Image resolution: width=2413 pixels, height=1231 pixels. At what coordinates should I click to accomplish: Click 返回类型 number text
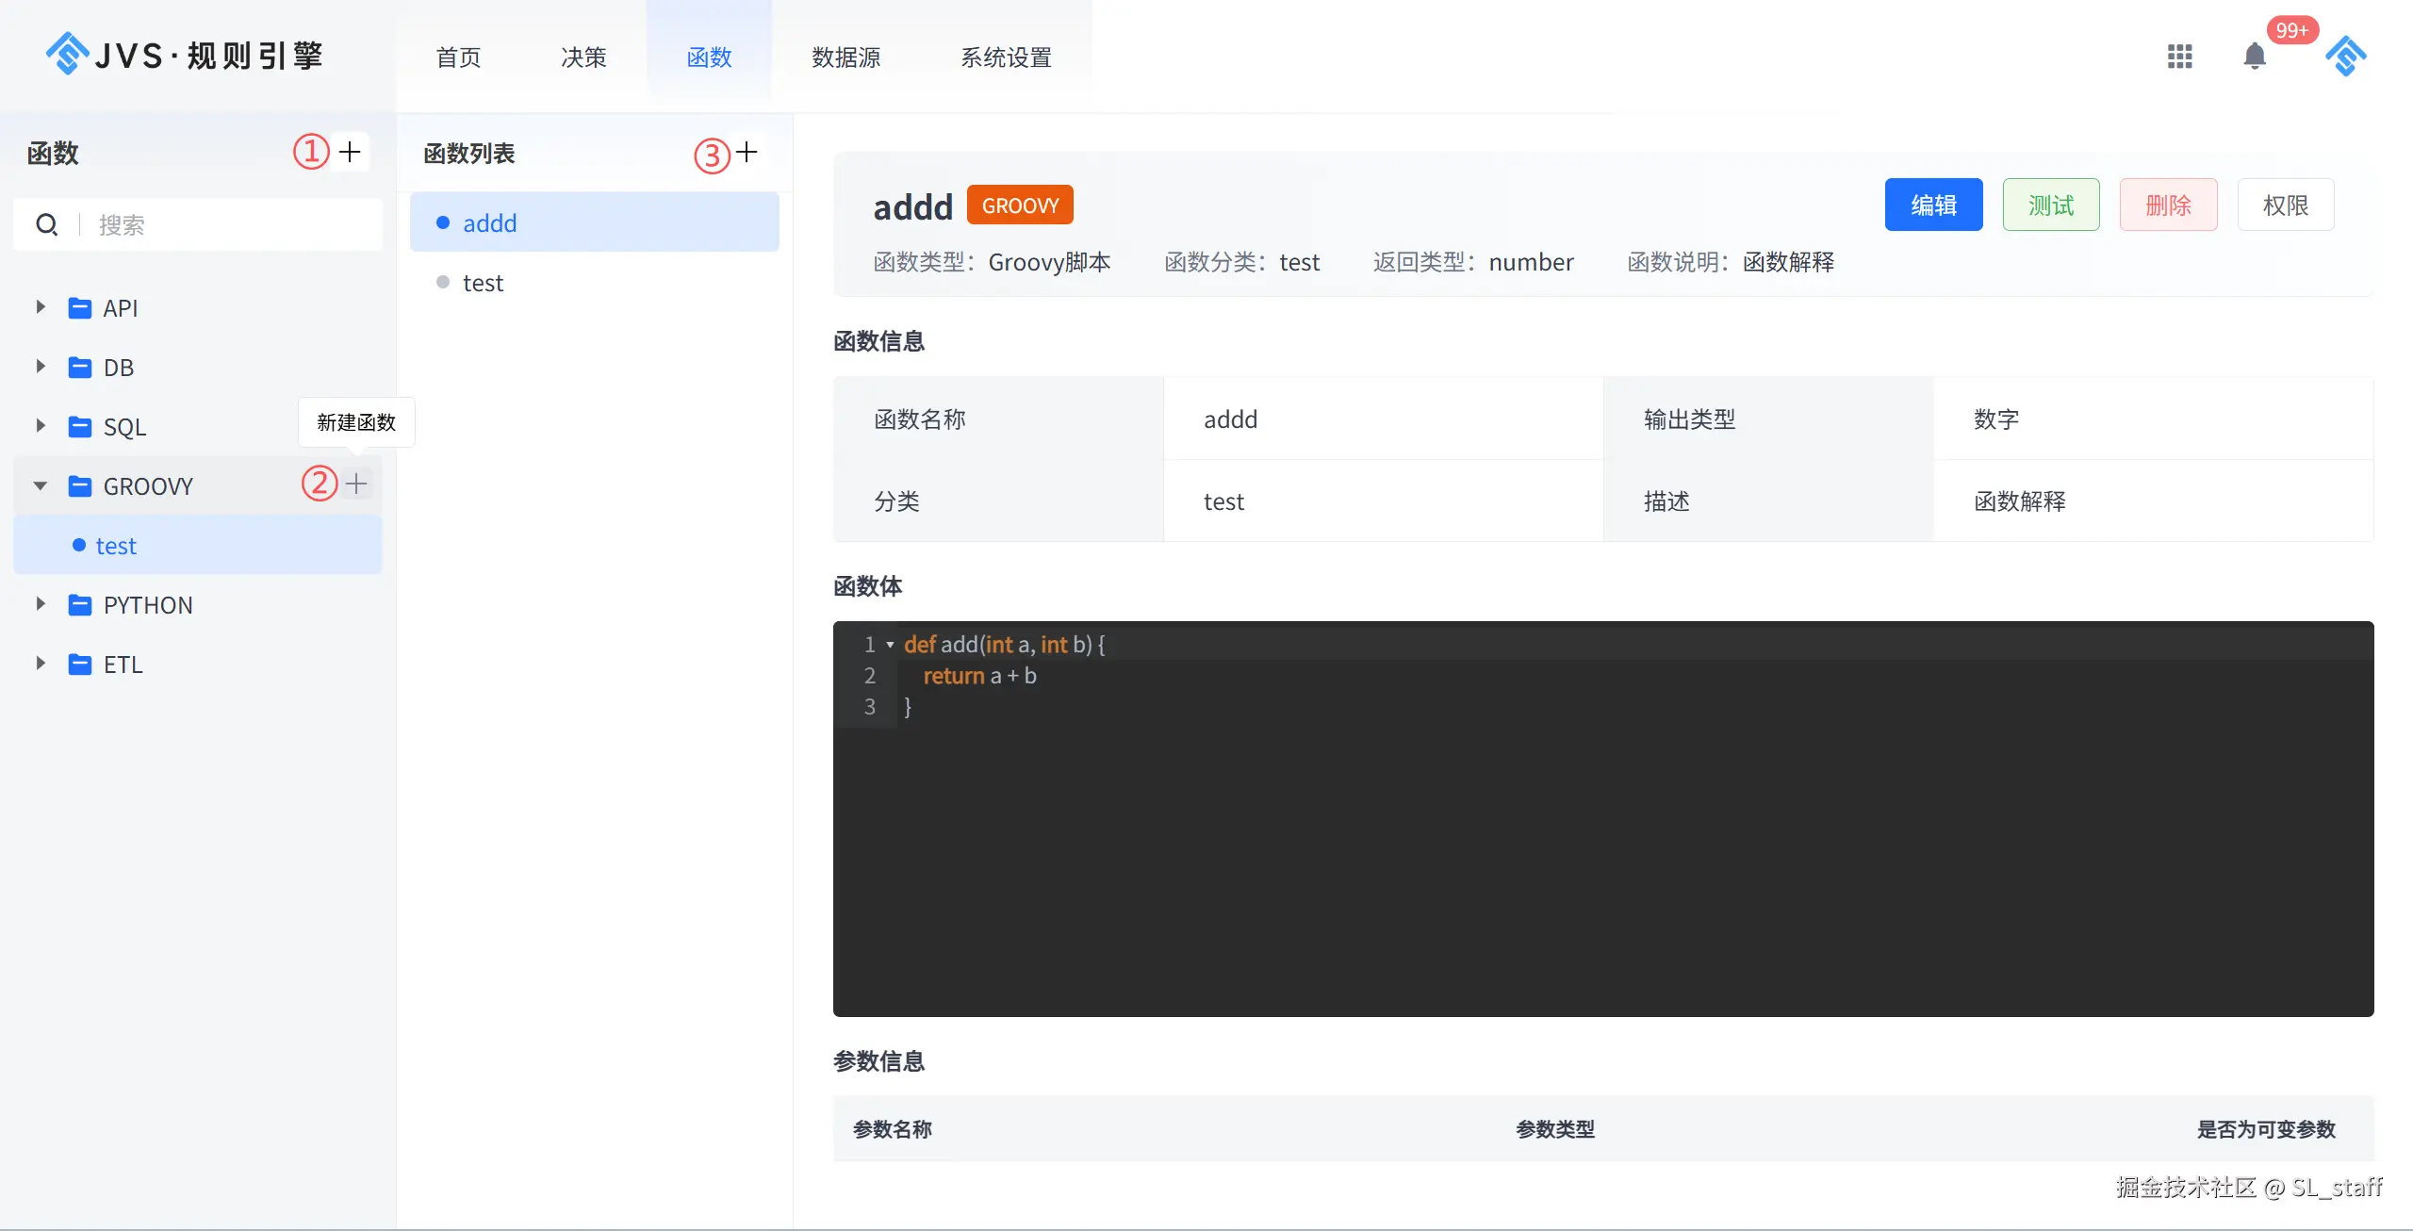pyautogui.click(x=1473, y=261)
